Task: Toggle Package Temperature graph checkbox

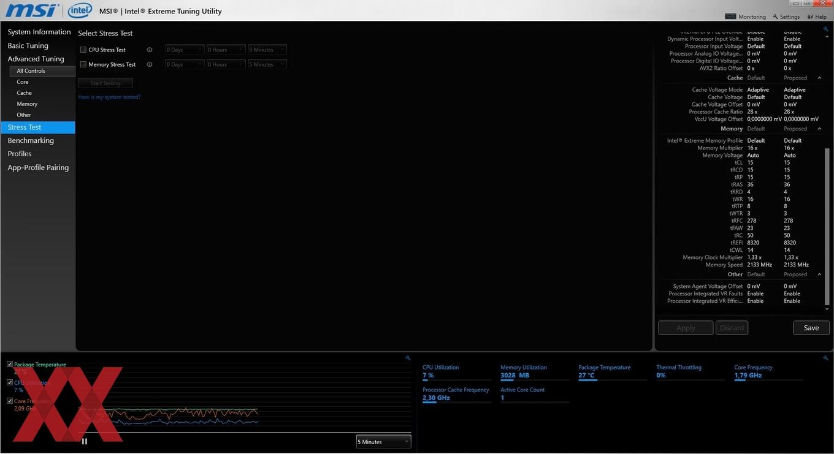Action: (x=10, y=364)
